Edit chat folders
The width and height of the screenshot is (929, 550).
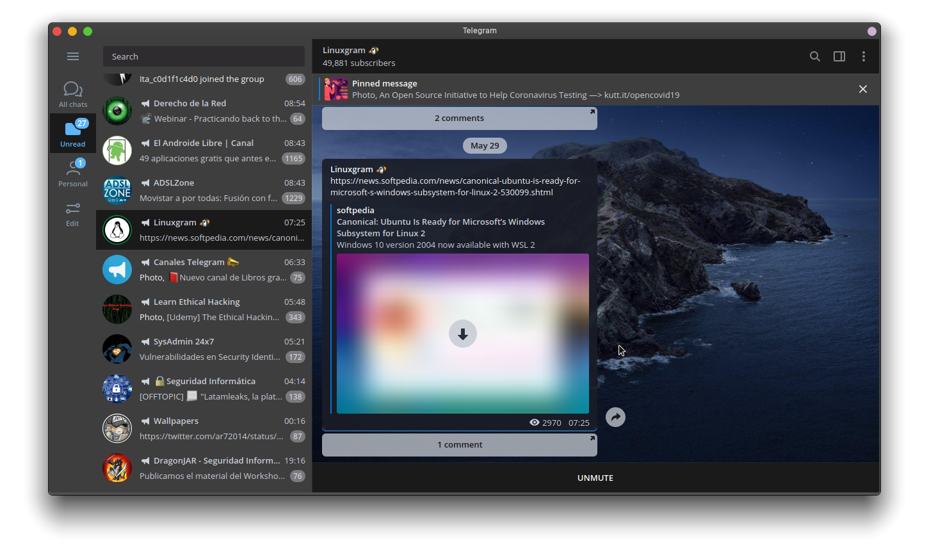(x=73, y=214)
